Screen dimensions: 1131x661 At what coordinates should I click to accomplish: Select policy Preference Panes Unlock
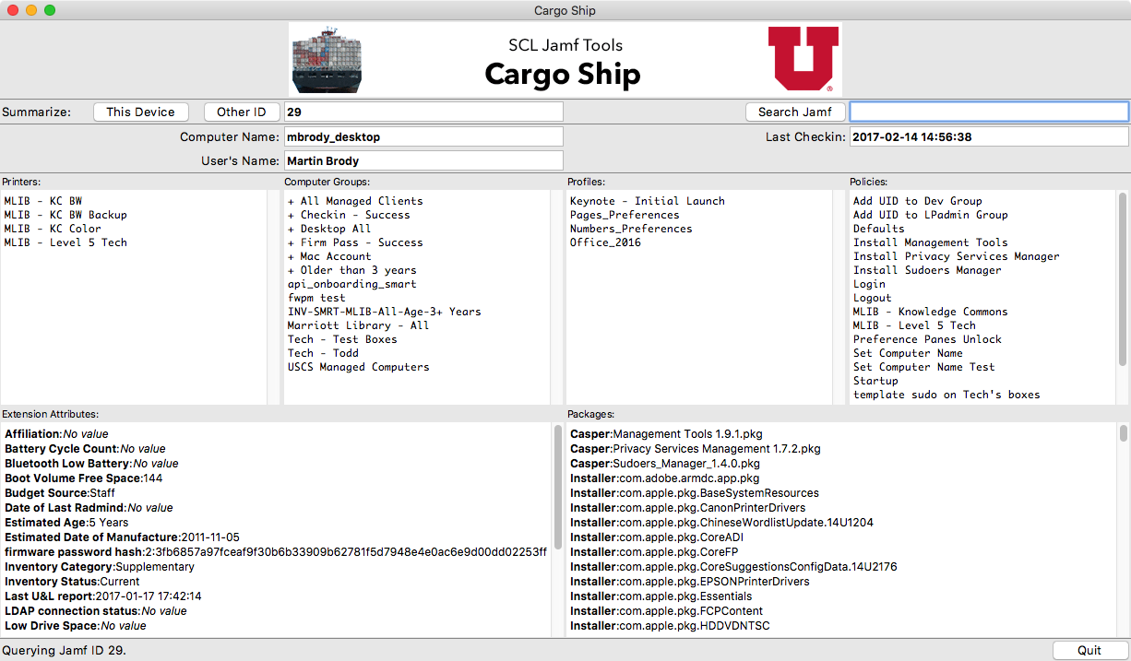[927, 339]
